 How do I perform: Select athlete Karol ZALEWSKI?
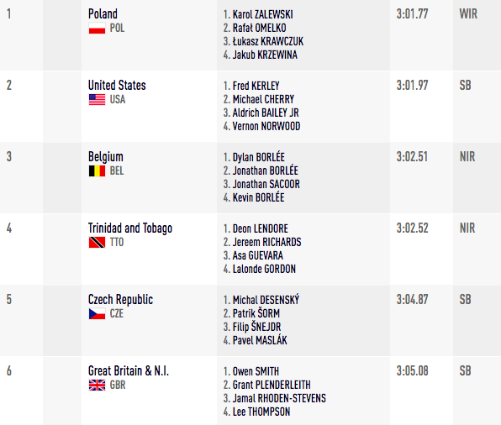[x=262, y=14]
